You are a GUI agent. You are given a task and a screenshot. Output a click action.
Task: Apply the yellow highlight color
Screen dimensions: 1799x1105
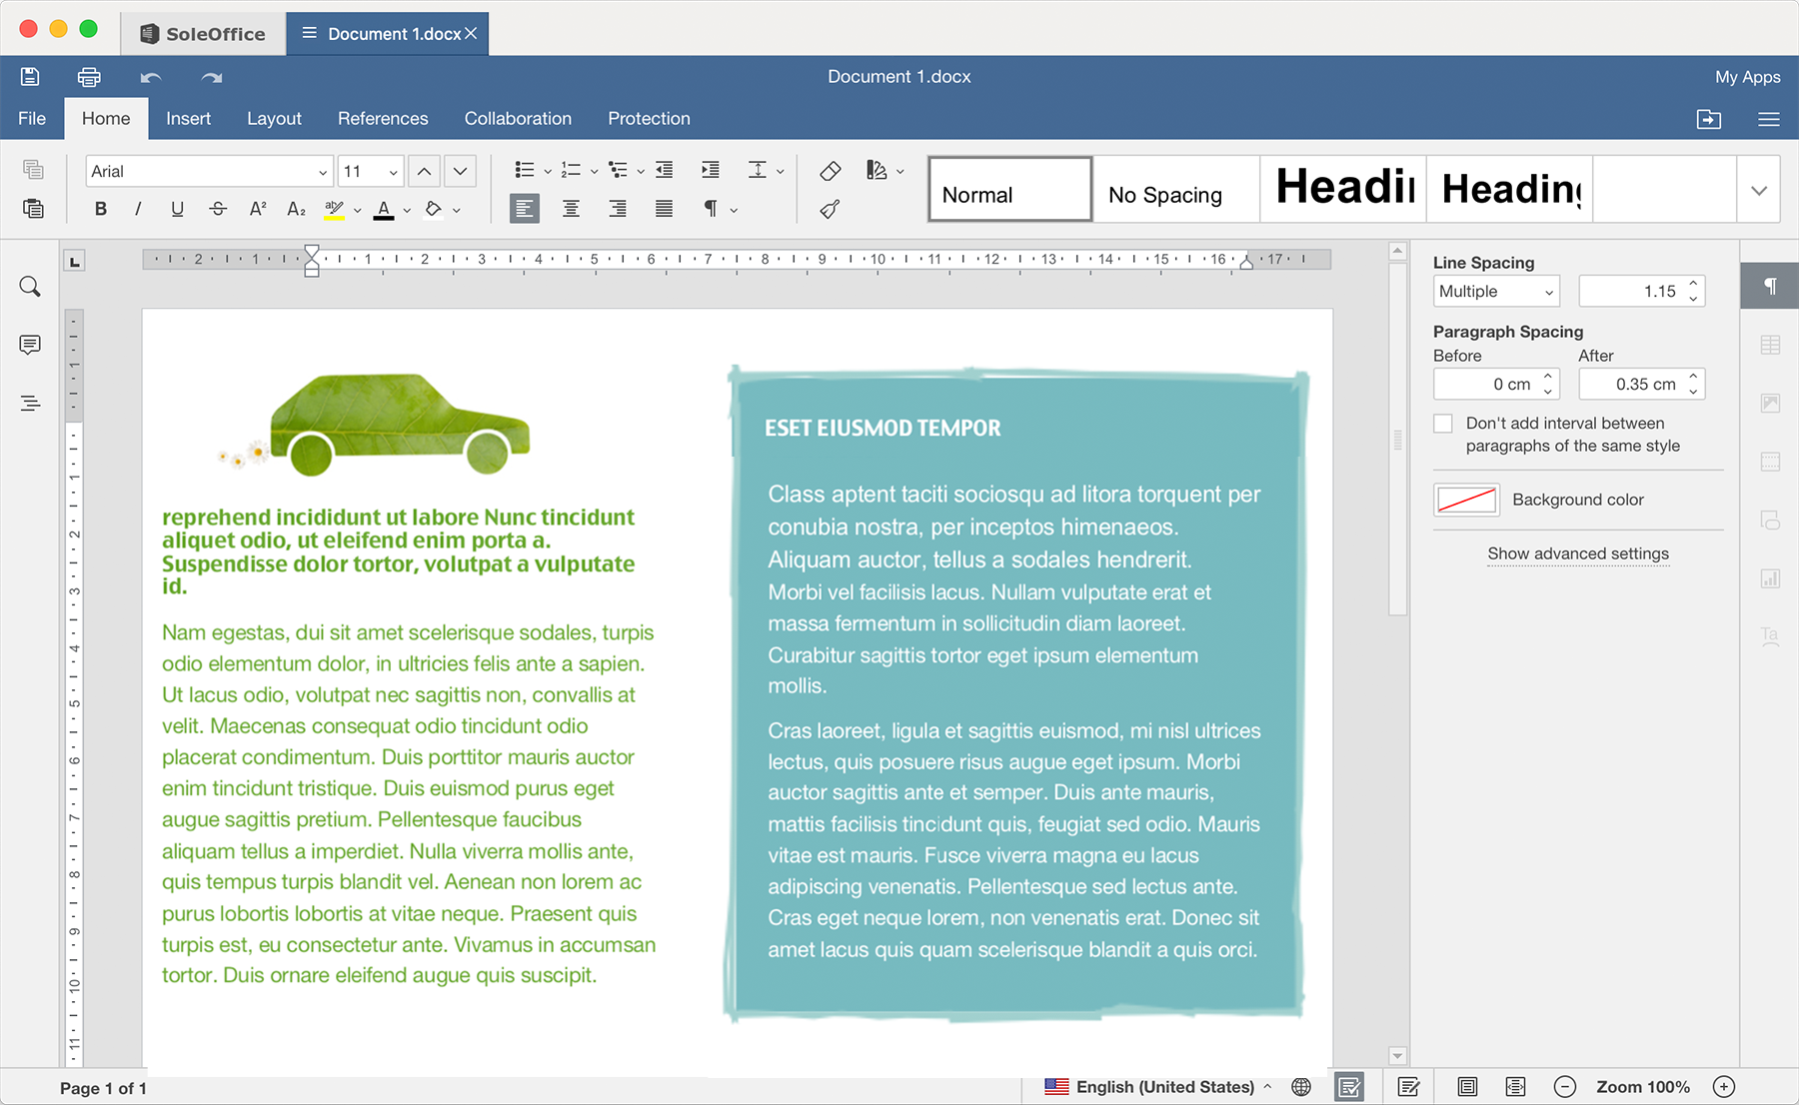click(x=334, y=209)
